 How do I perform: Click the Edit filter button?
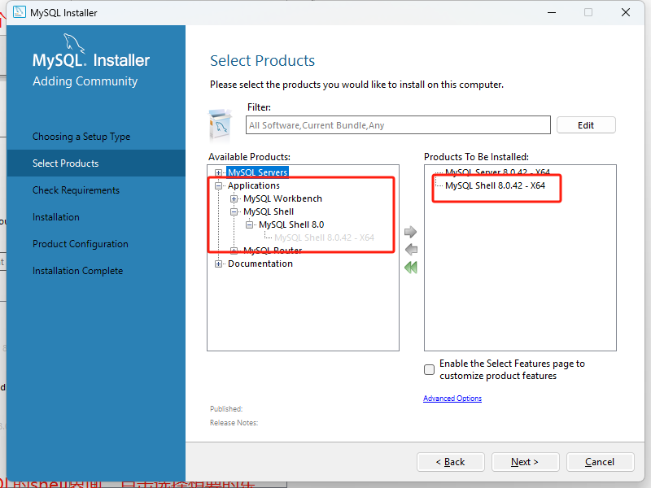(x=586, y=125)
